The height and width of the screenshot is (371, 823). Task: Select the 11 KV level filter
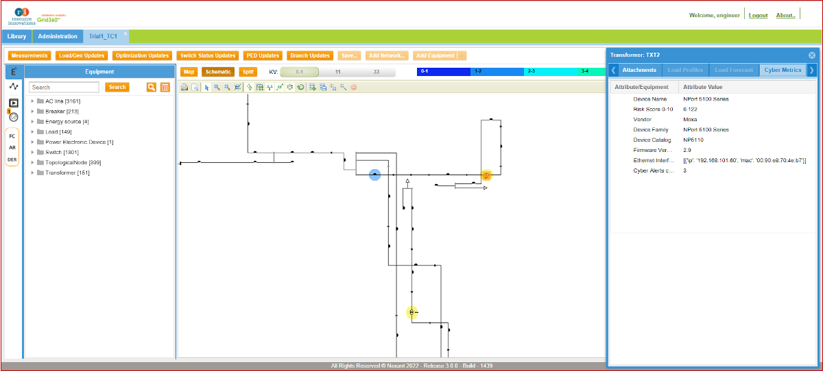click(x=337, y=71)
